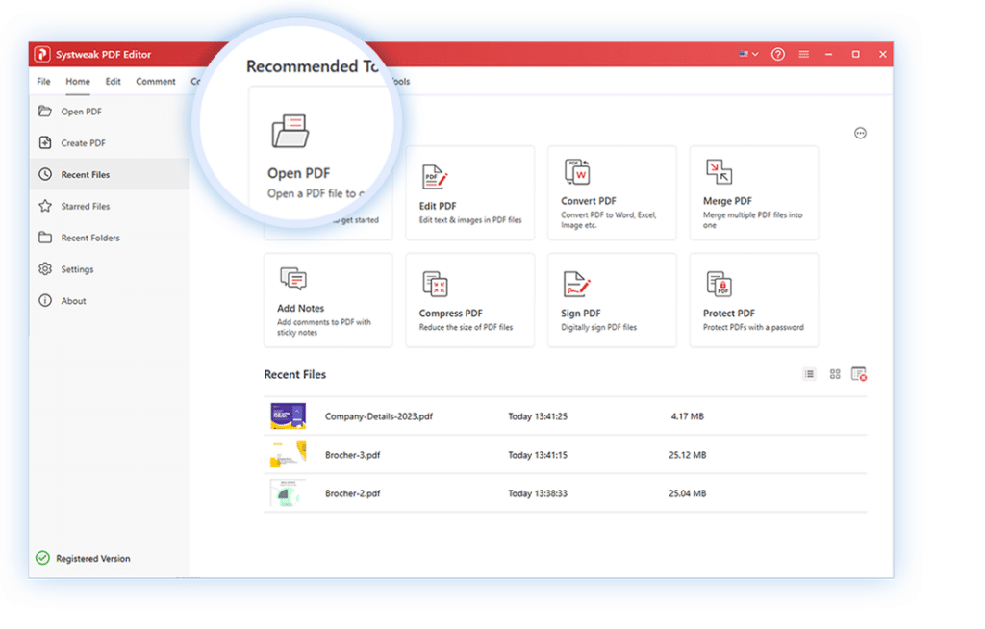The height and width of the screenshot is (629, 985).
Task: Click the Registered Version status text
Action: (93, 559)
